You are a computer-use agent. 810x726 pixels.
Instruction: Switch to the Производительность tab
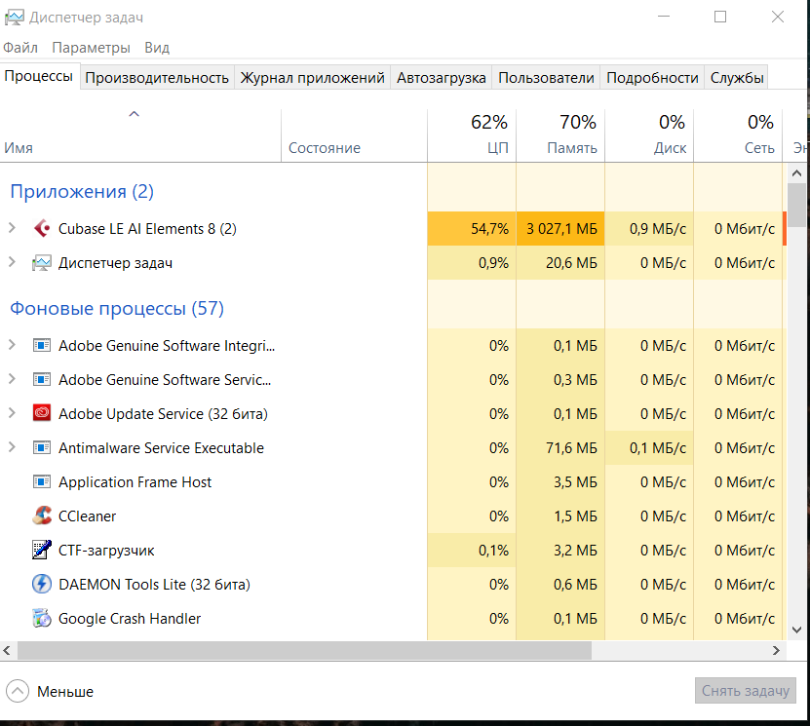click(157, 77)
